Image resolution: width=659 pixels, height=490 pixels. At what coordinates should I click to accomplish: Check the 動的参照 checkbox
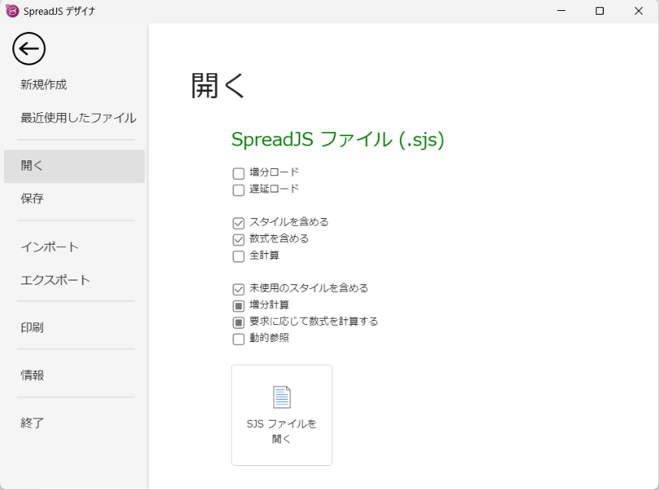238,339
